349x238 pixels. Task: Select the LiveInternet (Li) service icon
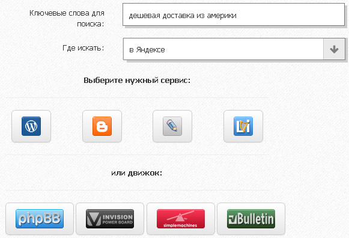click(x=243, y=126)
